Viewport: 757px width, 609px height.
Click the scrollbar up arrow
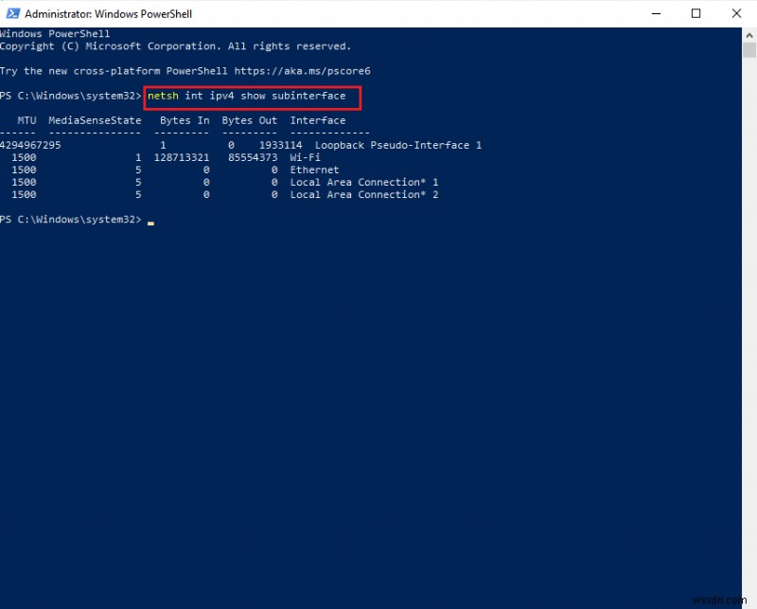pos(749,35)
